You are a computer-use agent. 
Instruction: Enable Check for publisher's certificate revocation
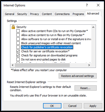(18, 47)
